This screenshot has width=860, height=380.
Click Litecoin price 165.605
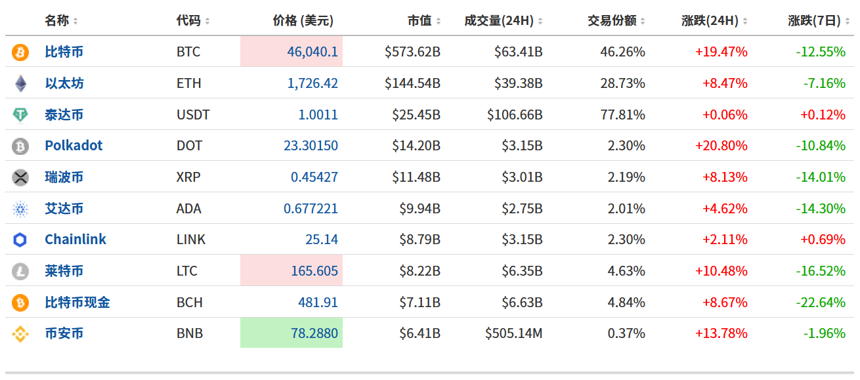coord(314,271)
